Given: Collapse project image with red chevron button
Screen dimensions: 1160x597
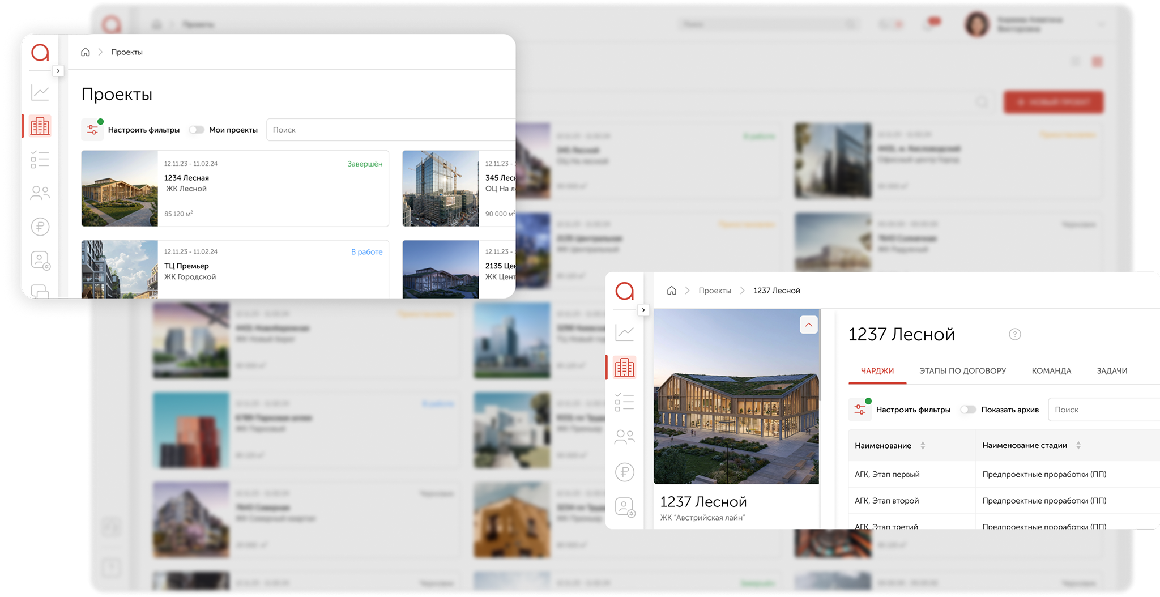Looking at the screenshot, I should 808,325.
